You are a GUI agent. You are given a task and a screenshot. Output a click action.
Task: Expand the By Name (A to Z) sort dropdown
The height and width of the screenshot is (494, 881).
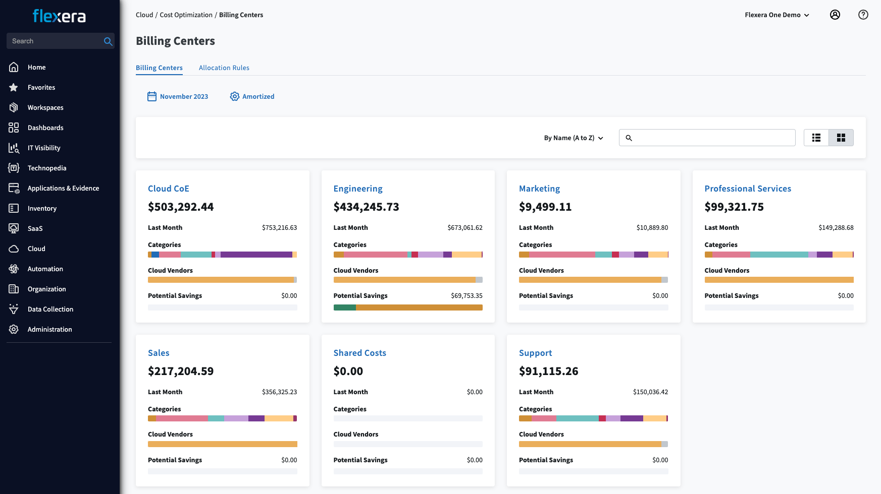574,138
